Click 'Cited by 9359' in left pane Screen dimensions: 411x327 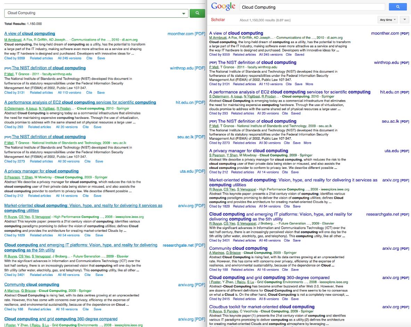point(15,58)
